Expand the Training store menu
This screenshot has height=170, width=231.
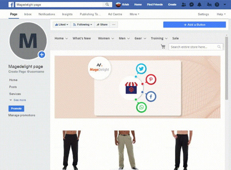point(159,38)
